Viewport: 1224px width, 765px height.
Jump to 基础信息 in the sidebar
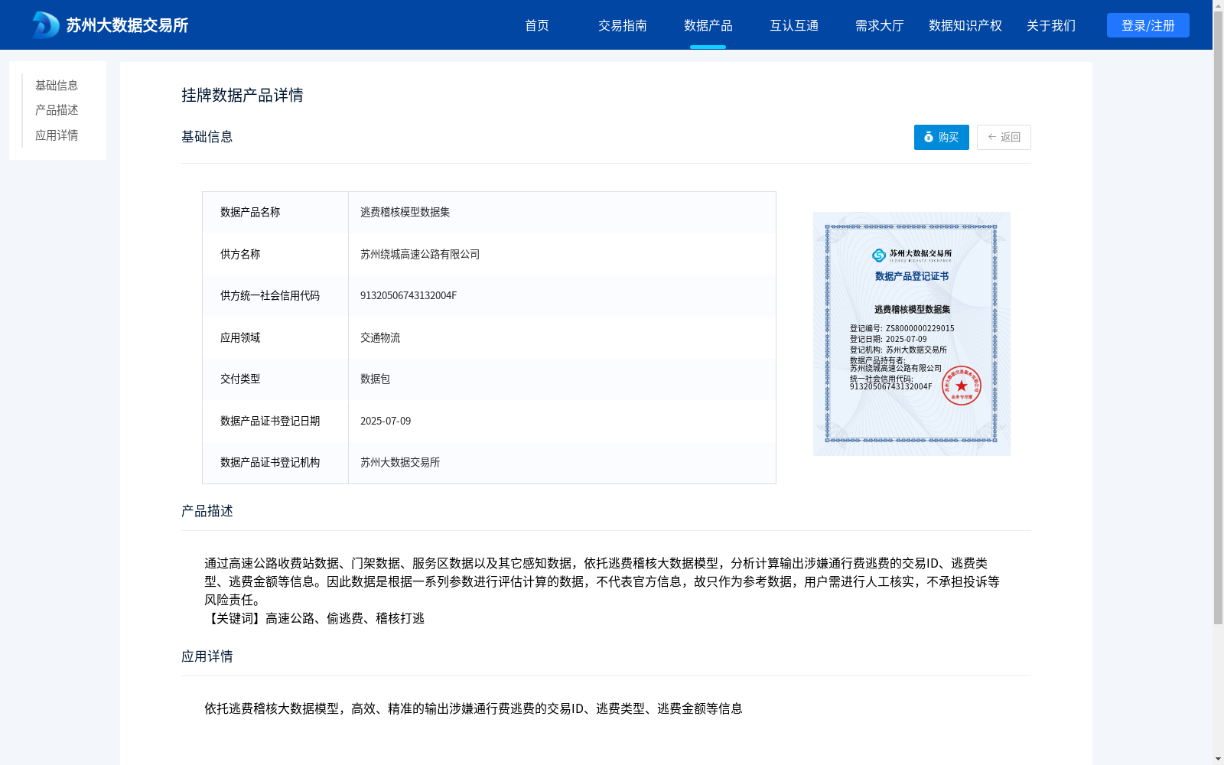pyautogui.click(x=57, y=85)
